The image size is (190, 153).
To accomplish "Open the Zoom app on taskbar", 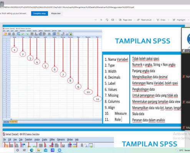I will pos(59,150).
